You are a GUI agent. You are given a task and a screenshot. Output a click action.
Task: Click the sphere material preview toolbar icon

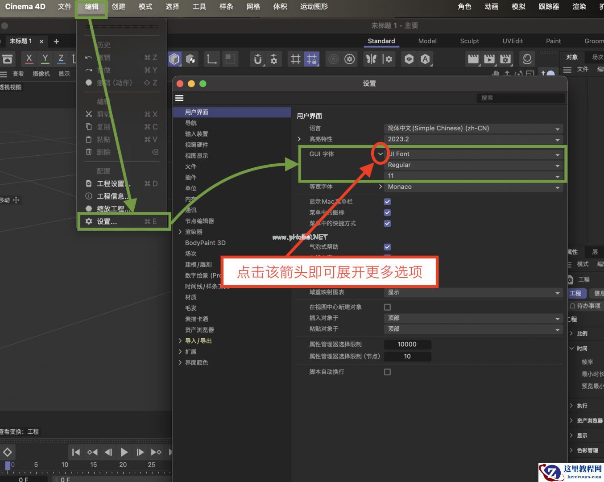527,59
